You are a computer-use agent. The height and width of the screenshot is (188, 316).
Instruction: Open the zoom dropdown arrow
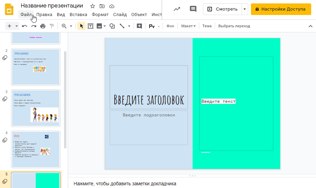(71, 26)
